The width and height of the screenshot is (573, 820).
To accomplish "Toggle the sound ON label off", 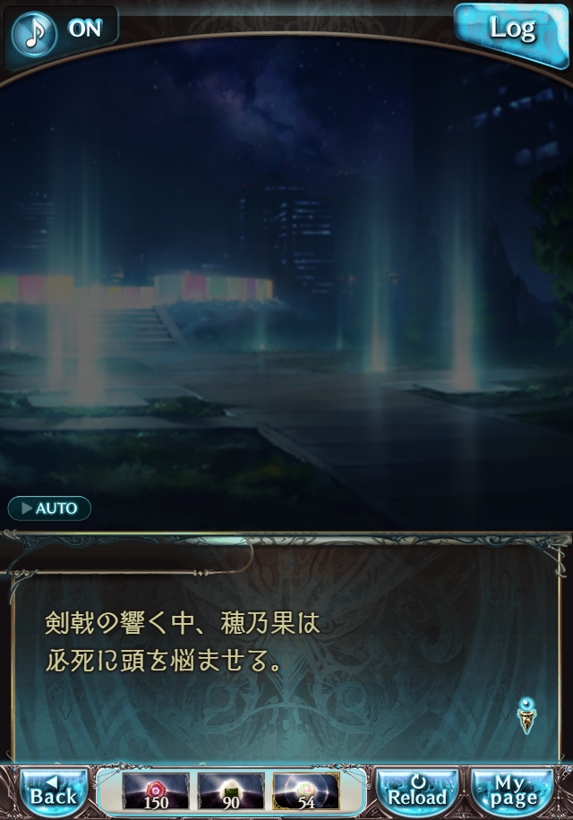I will [x=85, y=29].
